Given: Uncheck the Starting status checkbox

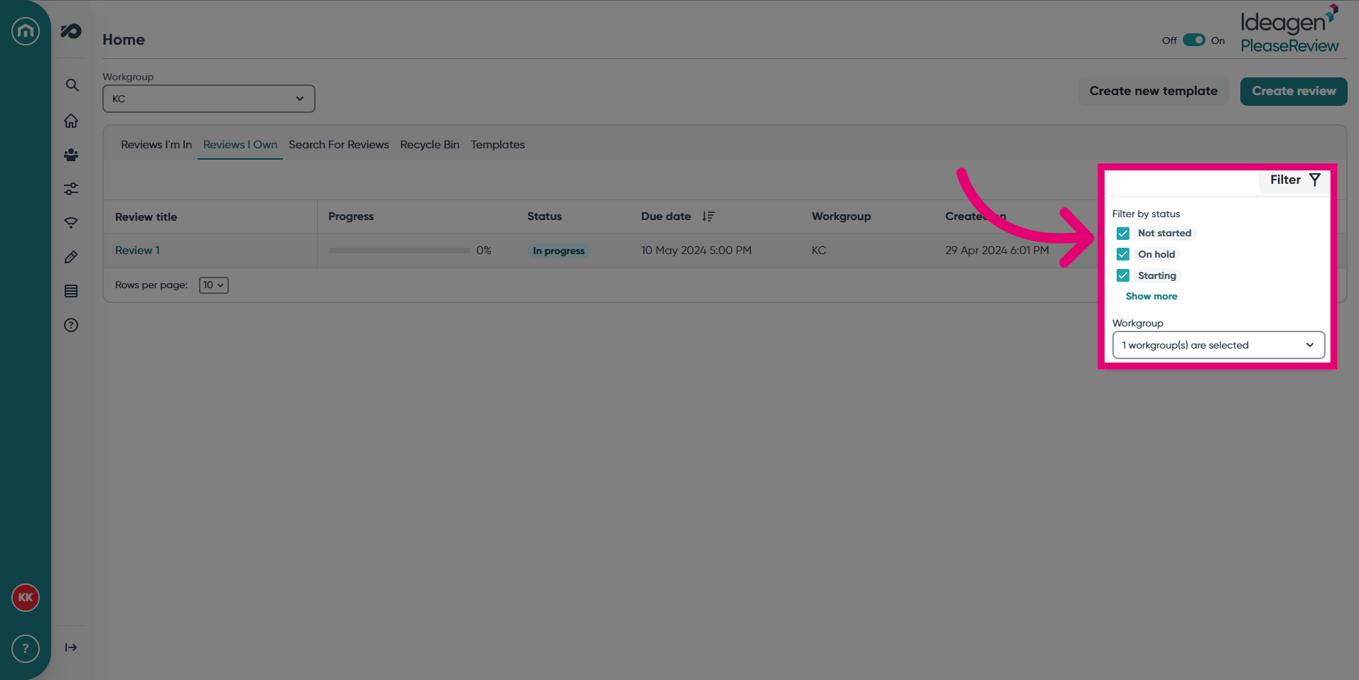Looking at the screenshot, I should pos(1123,275).
